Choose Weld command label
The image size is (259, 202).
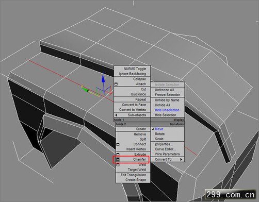click(x=142, y=165)
